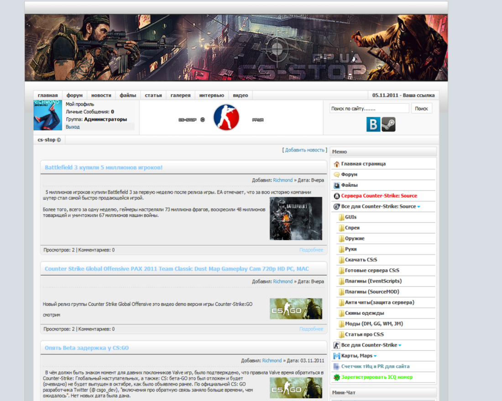Open the форум nav tab

(74, 95)
